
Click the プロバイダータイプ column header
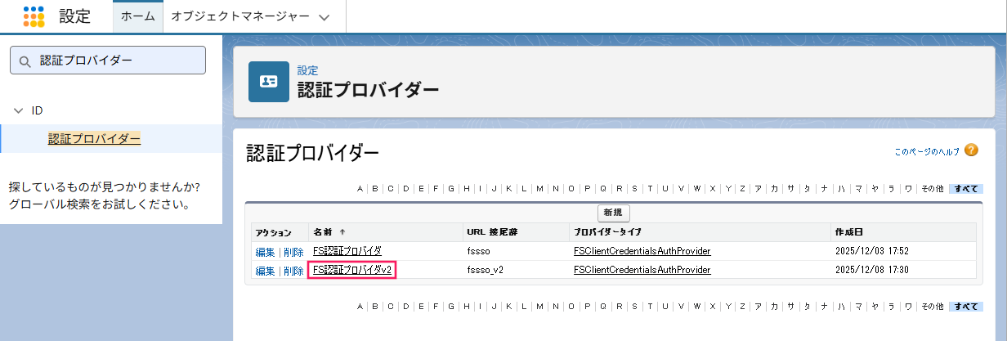point(607,232)
